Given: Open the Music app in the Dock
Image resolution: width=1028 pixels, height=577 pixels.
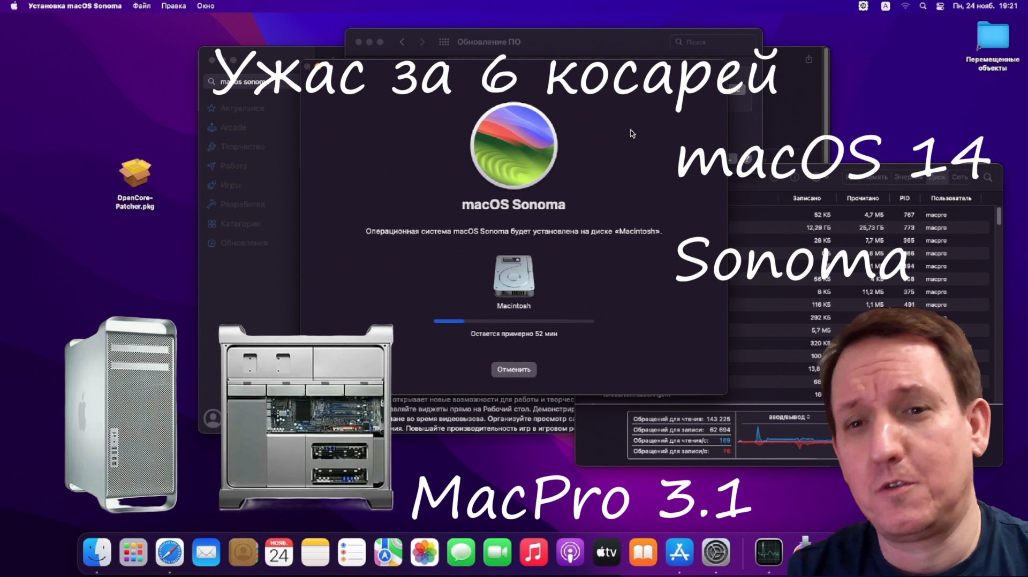Looking at the screenshot, I should (534, 552).
